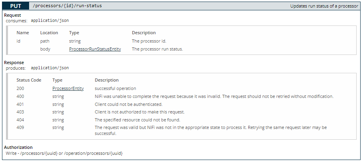Select the Response section heading

tap(14, 62)
